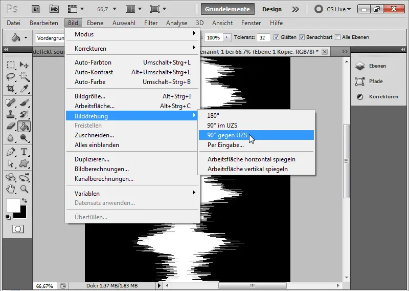Choose the Brush tool
Image resolution: width=409 pixels, height=291 pixels.
24,102
